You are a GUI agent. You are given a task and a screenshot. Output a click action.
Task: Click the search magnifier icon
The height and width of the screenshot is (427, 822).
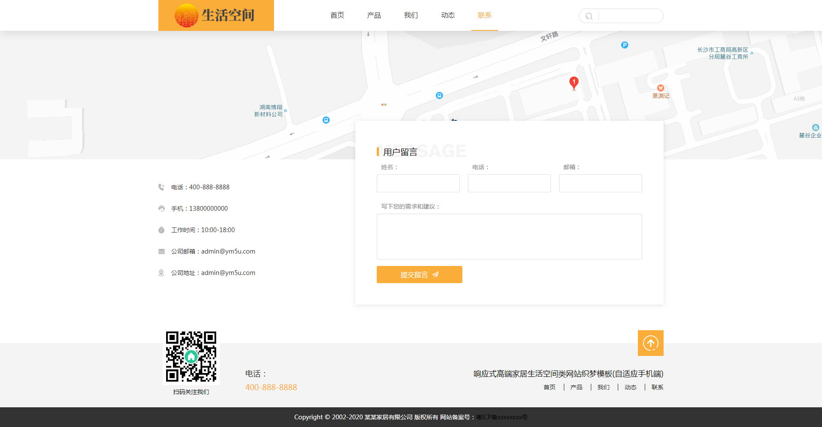point(589,16)
